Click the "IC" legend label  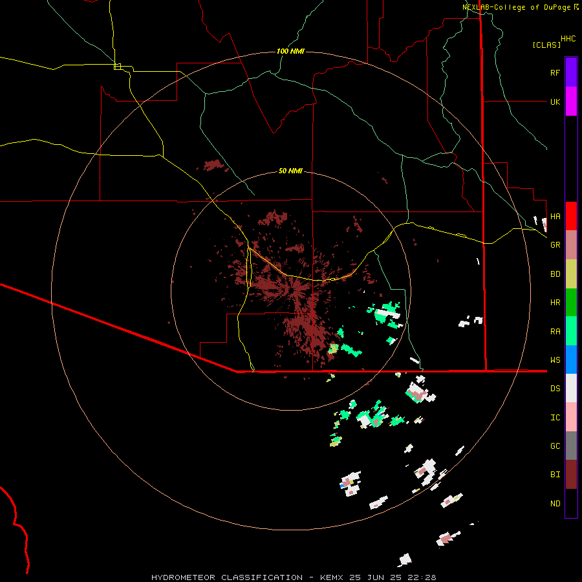pyautogui.click(x=555, y=417)
